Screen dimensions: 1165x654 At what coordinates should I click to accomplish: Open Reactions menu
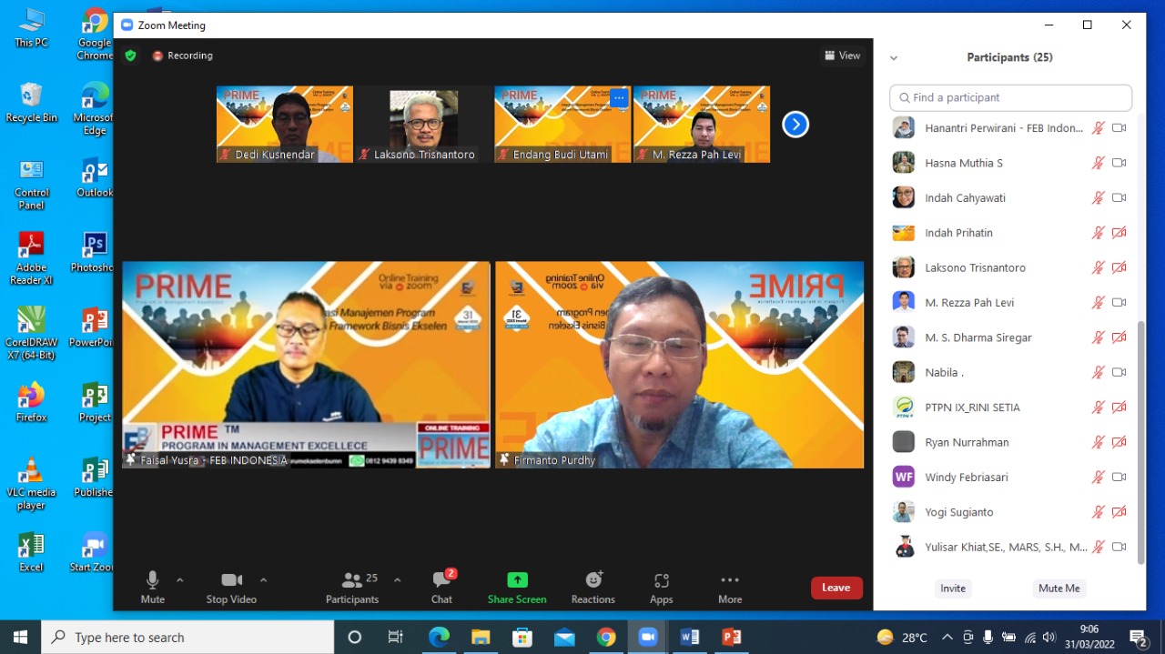[593, 587]
